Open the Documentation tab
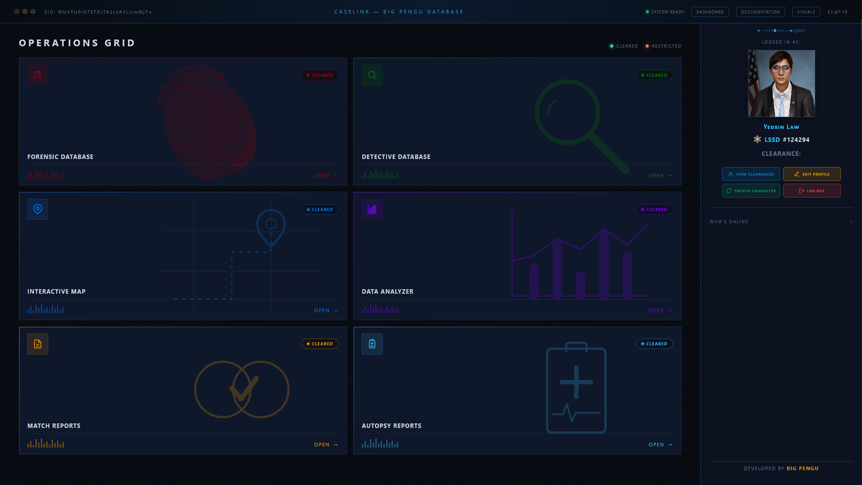 click(x=760, y=12)
